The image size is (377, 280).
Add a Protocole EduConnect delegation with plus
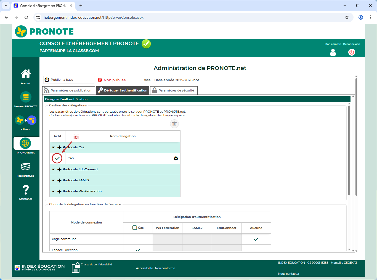(x=59, y=169)
